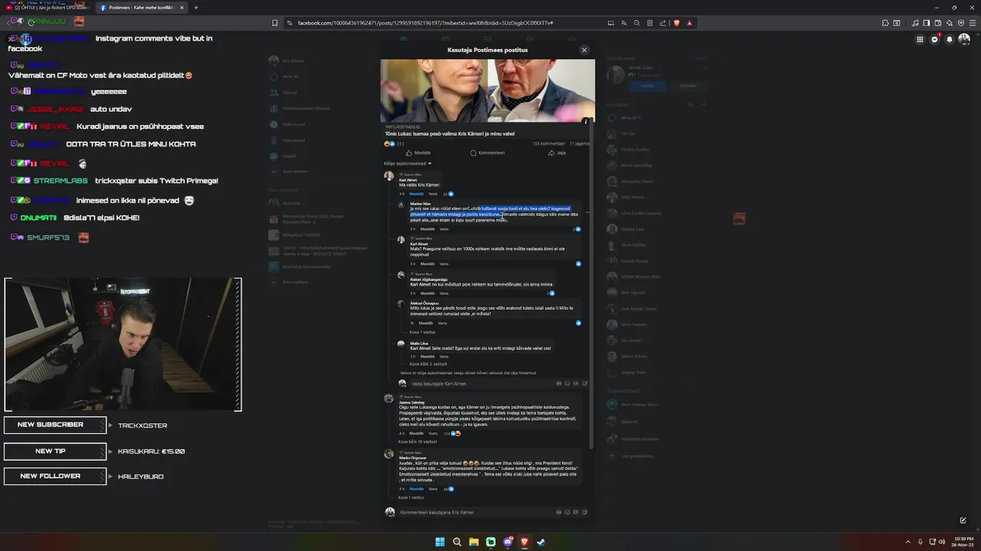
Task: Open a new browser tab
Action: coord(195,8)
